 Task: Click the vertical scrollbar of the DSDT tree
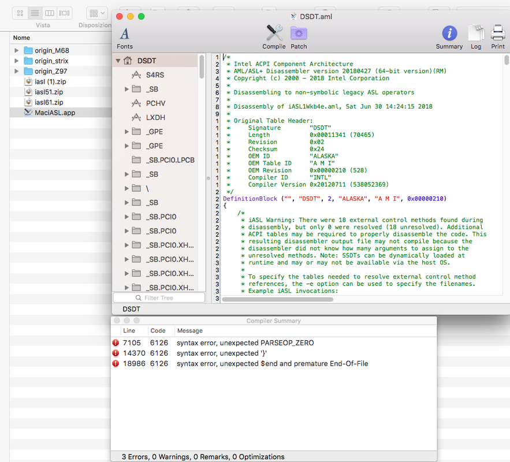coord(202,66)
